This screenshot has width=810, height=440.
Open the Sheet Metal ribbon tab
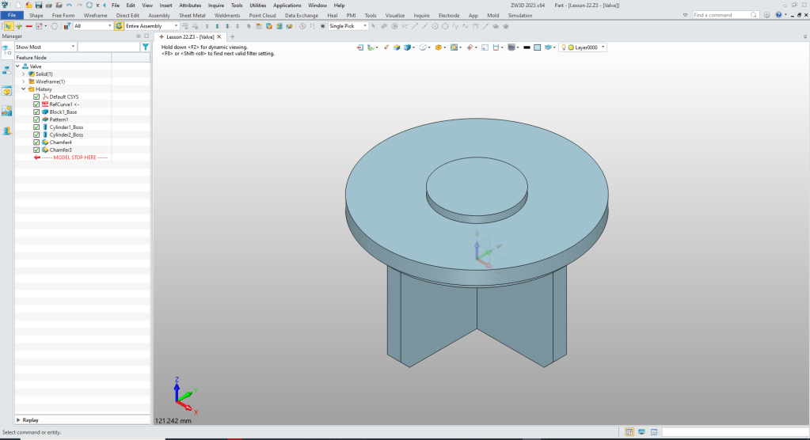pos(192,15)
